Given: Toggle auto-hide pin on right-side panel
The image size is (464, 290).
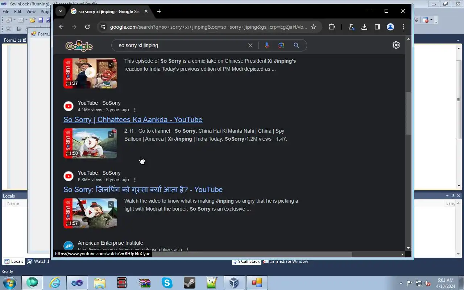Looking at the screenshot, I should point(453,196).
